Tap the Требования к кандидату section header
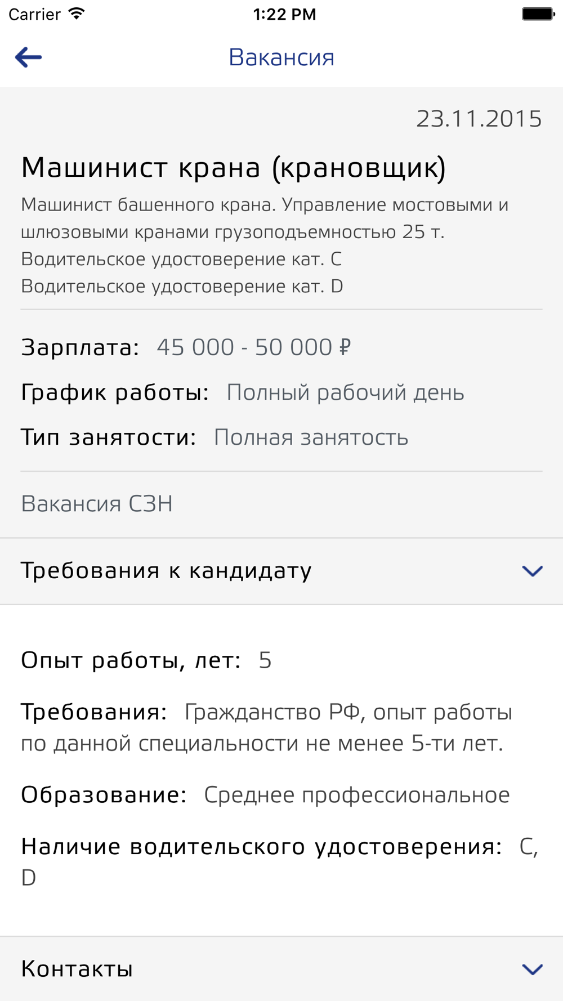 281,571
